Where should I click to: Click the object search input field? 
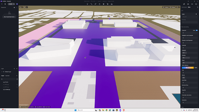click(x=8, y=79)
